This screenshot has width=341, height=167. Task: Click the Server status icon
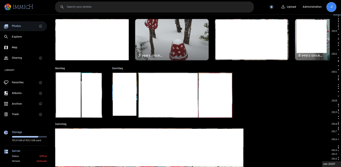tap(6, 152)
